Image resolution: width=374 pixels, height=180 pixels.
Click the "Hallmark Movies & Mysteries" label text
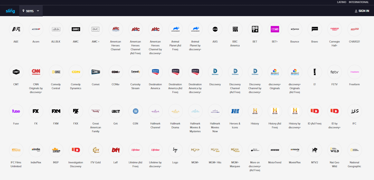coord(195,127)
